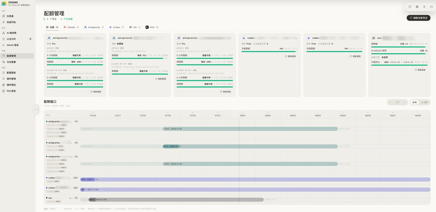The width and height of the screenshot is (436, 212).
Task: Open language globe icon in top-right toolbar
Action: pyautogui.click(x=417, y=7)
